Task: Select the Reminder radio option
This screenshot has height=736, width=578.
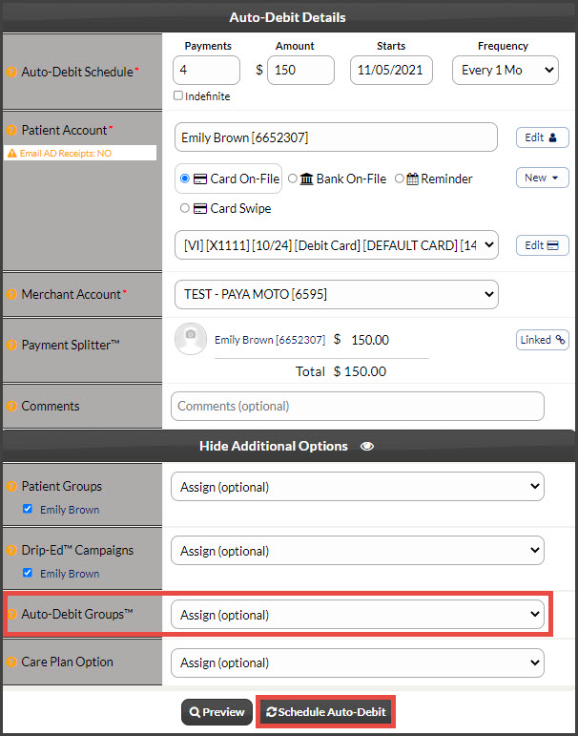Action: pyautogui.click(x=400, y=179)
